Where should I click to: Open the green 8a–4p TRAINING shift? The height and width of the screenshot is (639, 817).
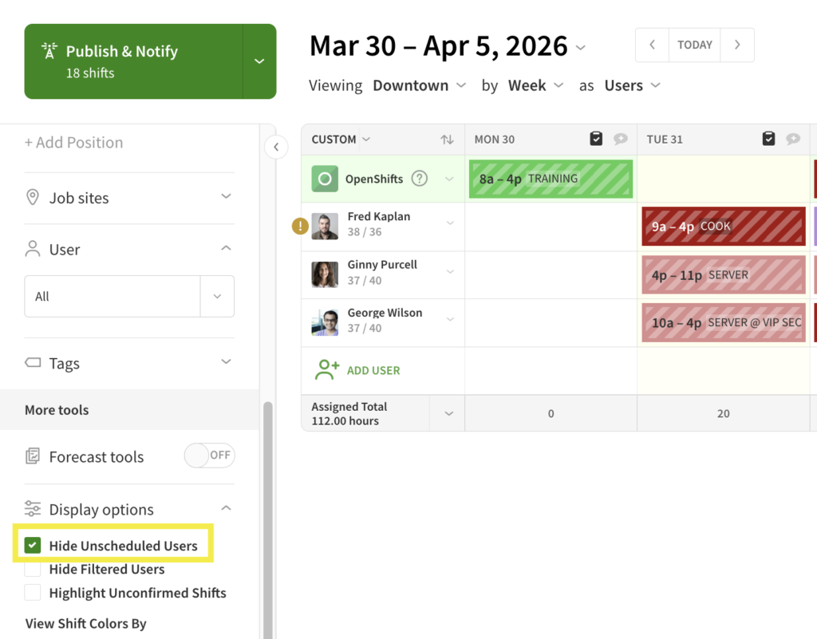[551, 179]
